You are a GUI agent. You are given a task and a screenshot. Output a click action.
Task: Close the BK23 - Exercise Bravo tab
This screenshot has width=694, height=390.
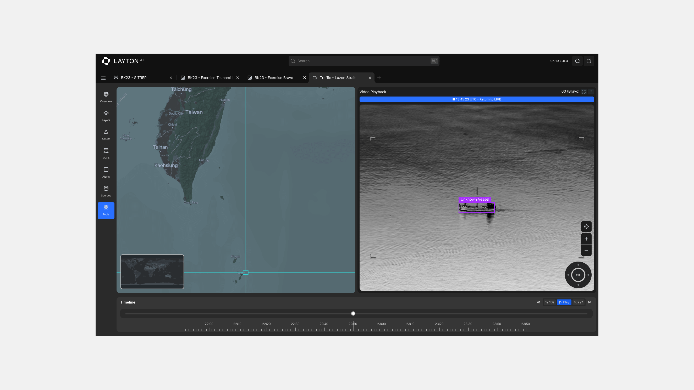[304, 78]
